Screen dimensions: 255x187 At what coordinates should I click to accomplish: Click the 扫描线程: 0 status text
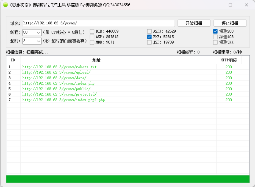coord(188,52)
